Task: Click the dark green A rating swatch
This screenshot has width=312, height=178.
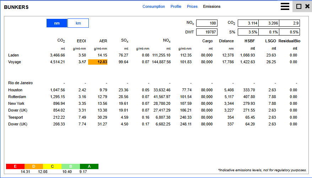Action: pyautogui.click(x=89, y=166)
